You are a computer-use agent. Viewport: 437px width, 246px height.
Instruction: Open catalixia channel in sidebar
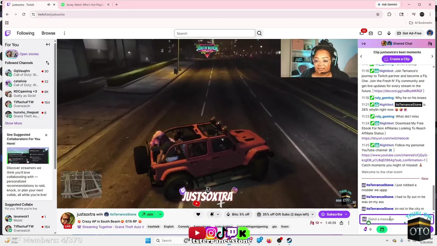point(27,83)
